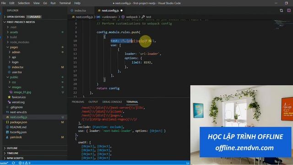
Task: Open the Help menu
Action: coord(77,3)
